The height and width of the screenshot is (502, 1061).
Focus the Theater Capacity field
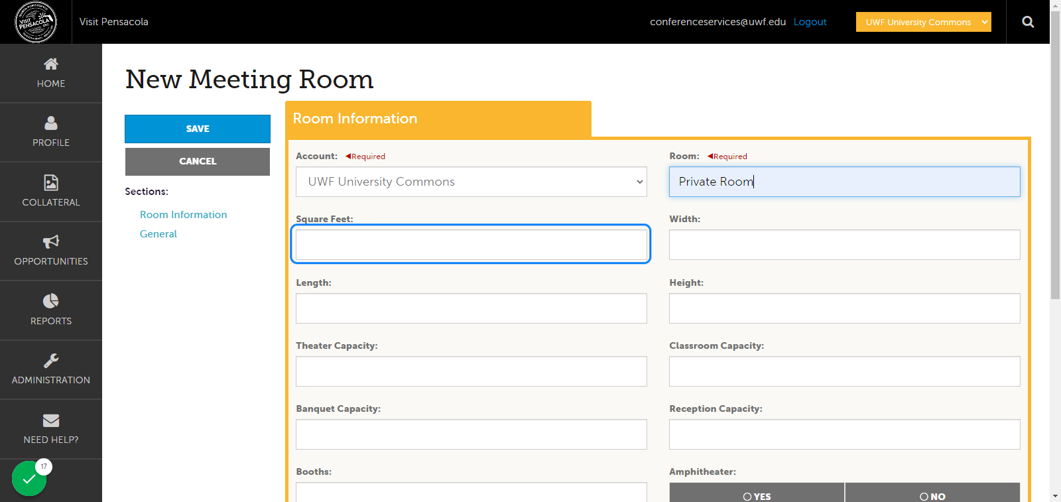(x=471, y=371)
